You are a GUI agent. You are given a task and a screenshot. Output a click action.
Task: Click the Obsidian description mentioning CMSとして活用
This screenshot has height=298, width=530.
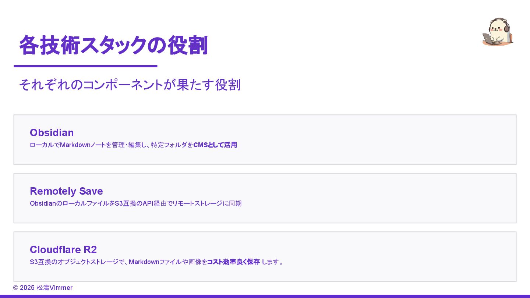pyautogui.click(x=133, y=145)
